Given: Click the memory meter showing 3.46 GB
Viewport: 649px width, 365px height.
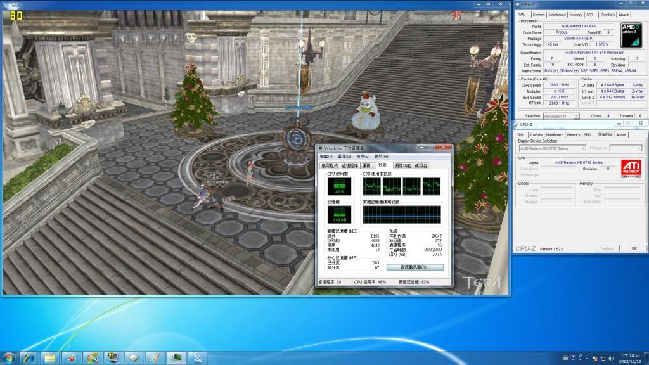Looking at the screenshot, I should coord(340,215).
